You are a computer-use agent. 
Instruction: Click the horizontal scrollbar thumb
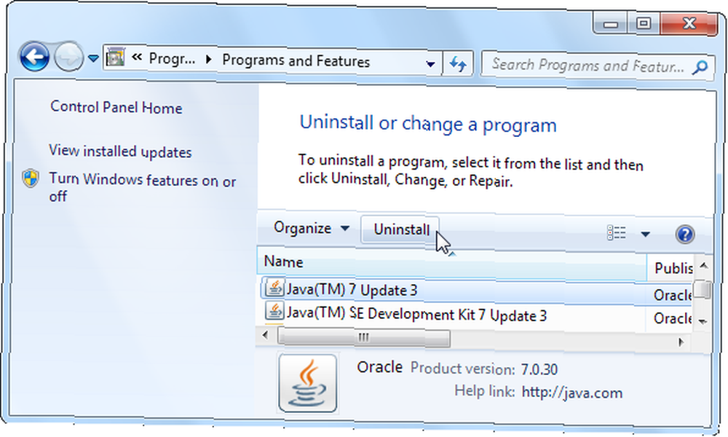point(363,338)
